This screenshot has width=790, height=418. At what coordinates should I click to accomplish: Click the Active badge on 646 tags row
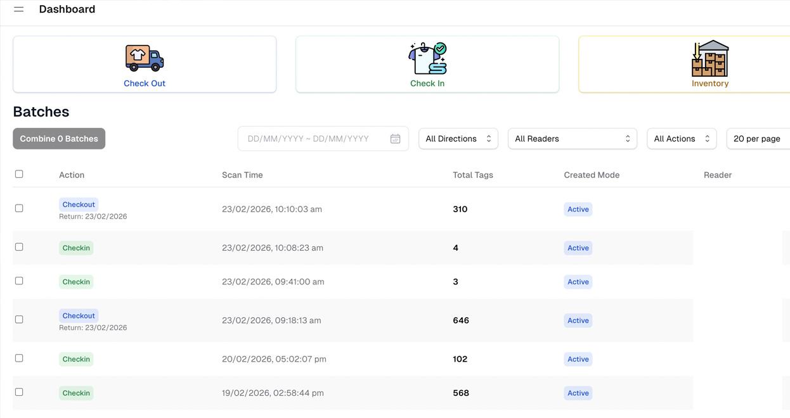click(578, 320)
